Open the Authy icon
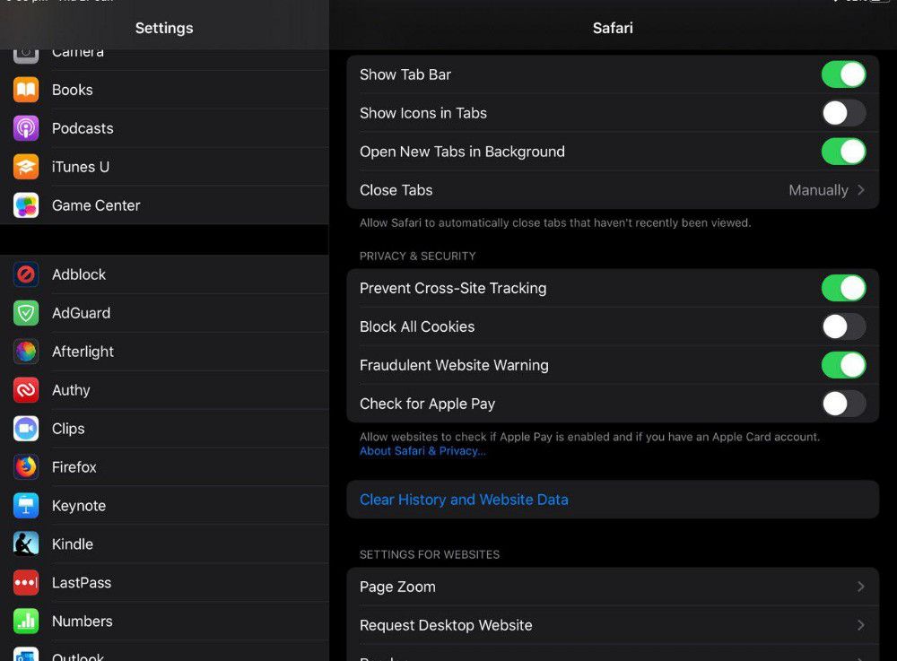897x661 pixels. click(26, 390)
